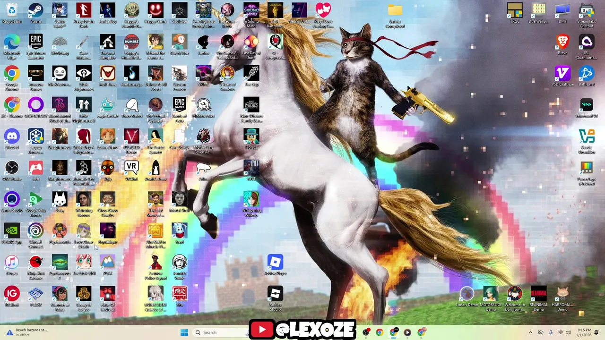Select the VSD Craft.exe shortcut
This screenshot has height=340, width=605.
562,76
